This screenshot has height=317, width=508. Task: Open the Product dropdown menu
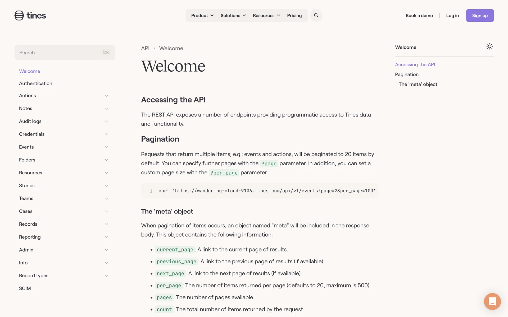(x=202, y=16)
